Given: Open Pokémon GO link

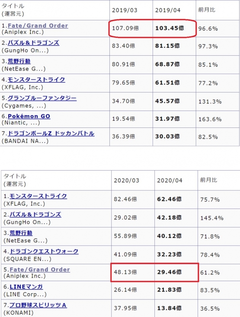Looking at the screenshot, I should (x=29, y=116).
